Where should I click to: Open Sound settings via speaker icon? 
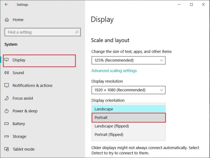[7, 73]
